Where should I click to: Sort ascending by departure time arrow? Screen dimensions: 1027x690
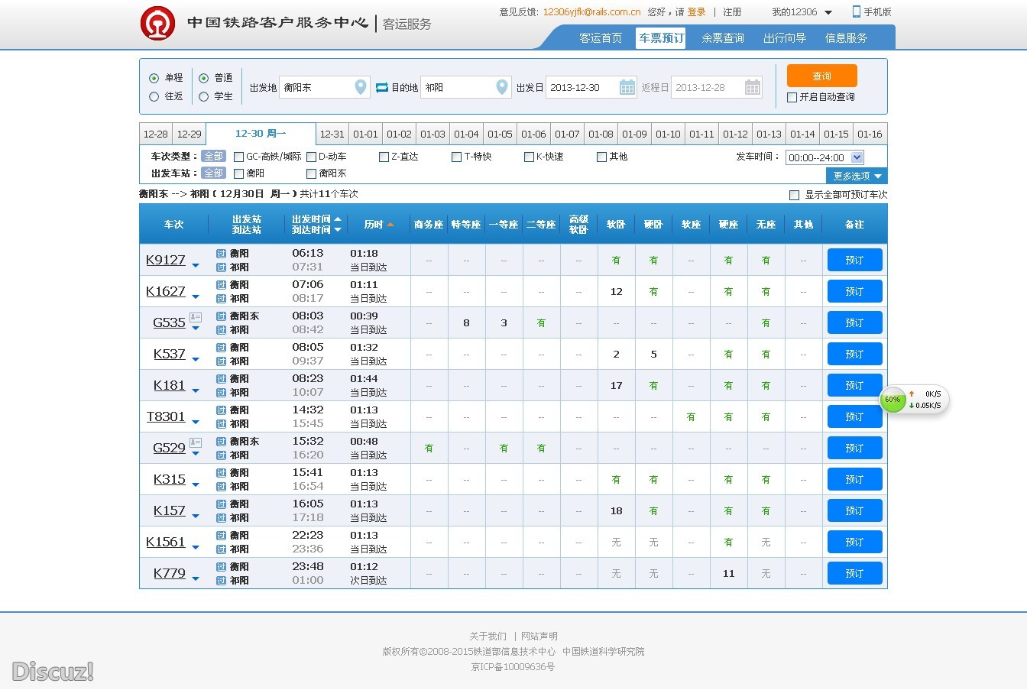coord(338,219)
